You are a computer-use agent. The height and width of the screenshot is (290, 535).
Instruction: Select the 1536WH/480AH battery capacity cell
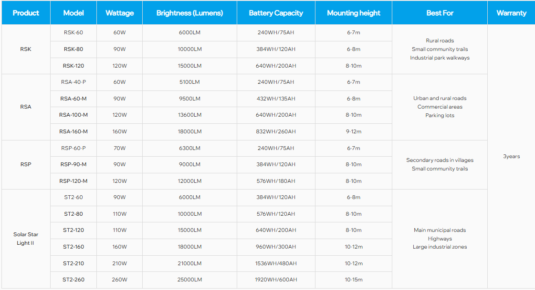276,263
